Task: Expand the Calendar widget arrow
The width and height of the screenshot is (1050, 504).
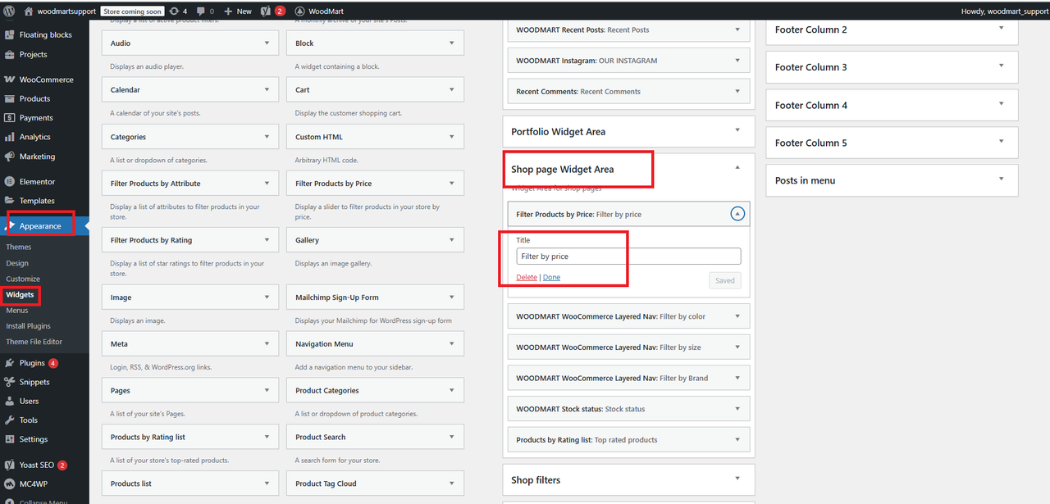Action: tap(267, 89)
